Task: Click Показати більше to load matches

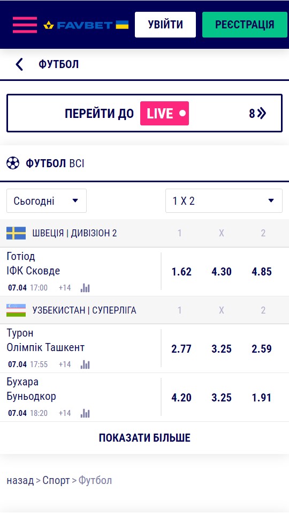Action: coord(144,437)
